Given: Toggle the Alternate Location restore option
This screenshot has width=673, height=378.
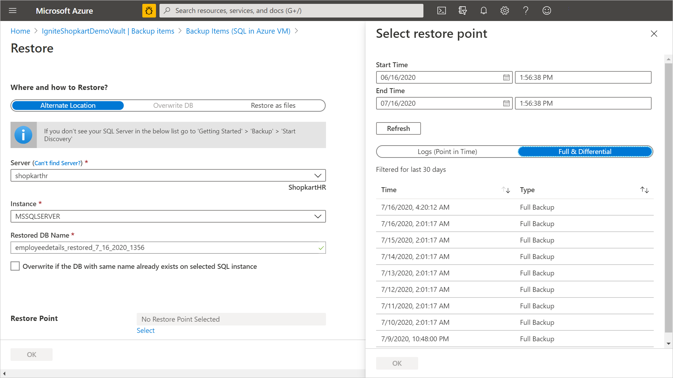Looking at the screenshot, I should (x=68, y=105).
